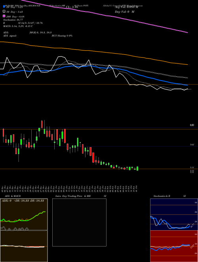This screenshot has width=198, height=262.
Task: Click the RSI 14/5 reading text
Action: 24,23
